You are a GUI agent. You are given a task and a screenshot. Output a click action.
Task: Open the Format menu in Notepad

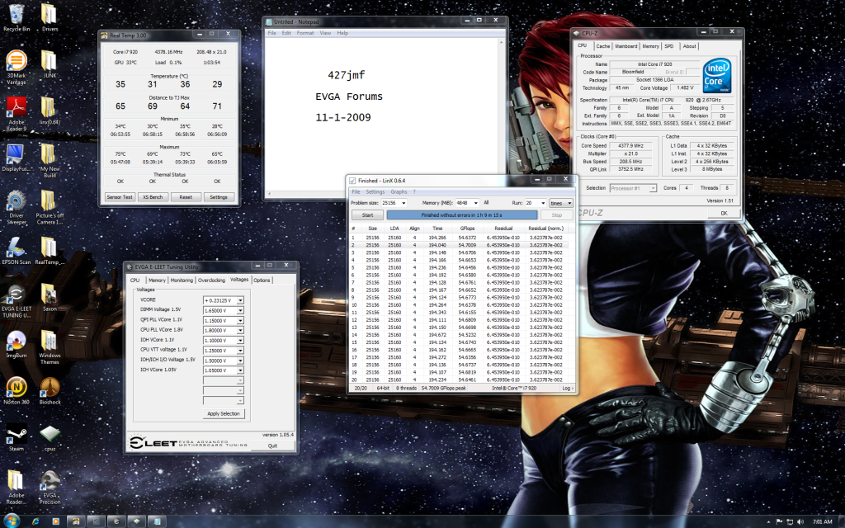(304, 33)
